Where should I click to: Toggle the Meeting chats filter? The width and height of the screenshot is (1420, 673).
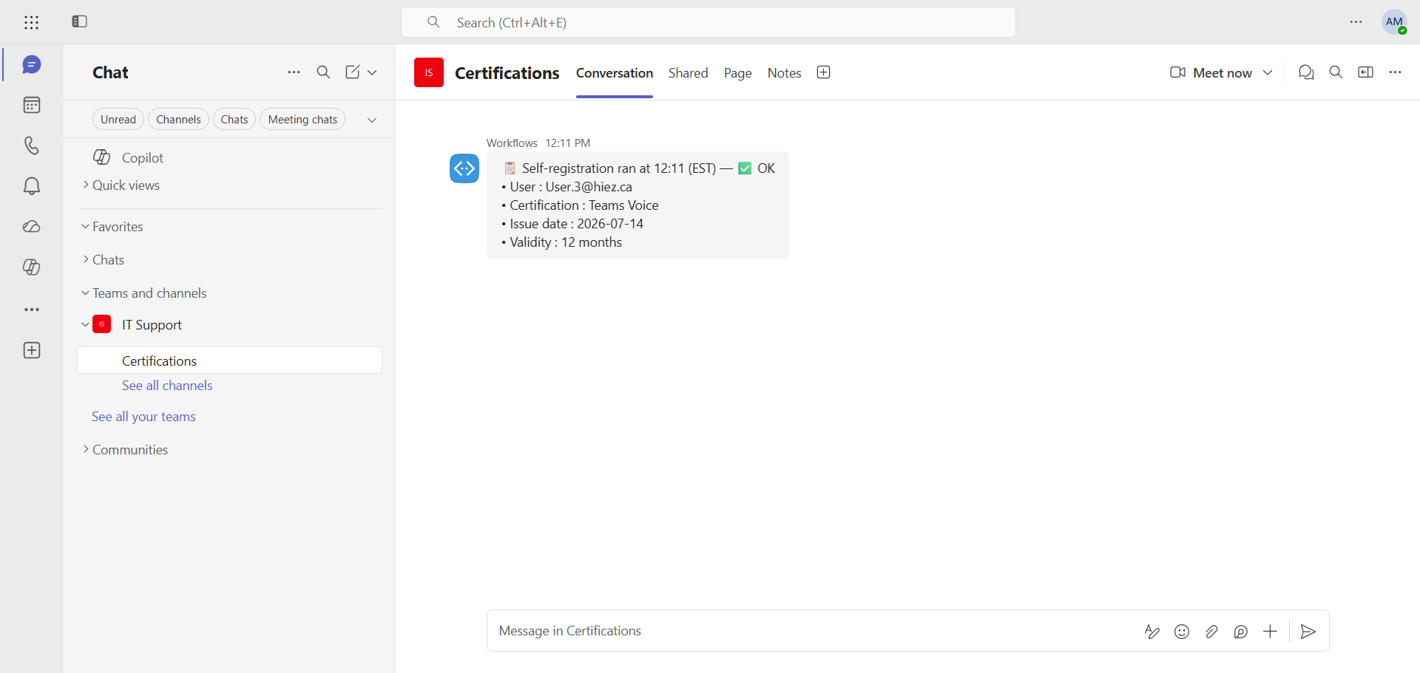[x=302, y=120]
